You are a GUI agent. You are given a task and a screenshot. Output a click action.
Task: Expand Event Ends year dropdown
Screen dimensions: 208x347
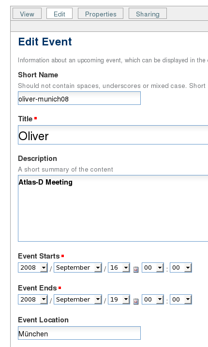(x=33, y=300)
